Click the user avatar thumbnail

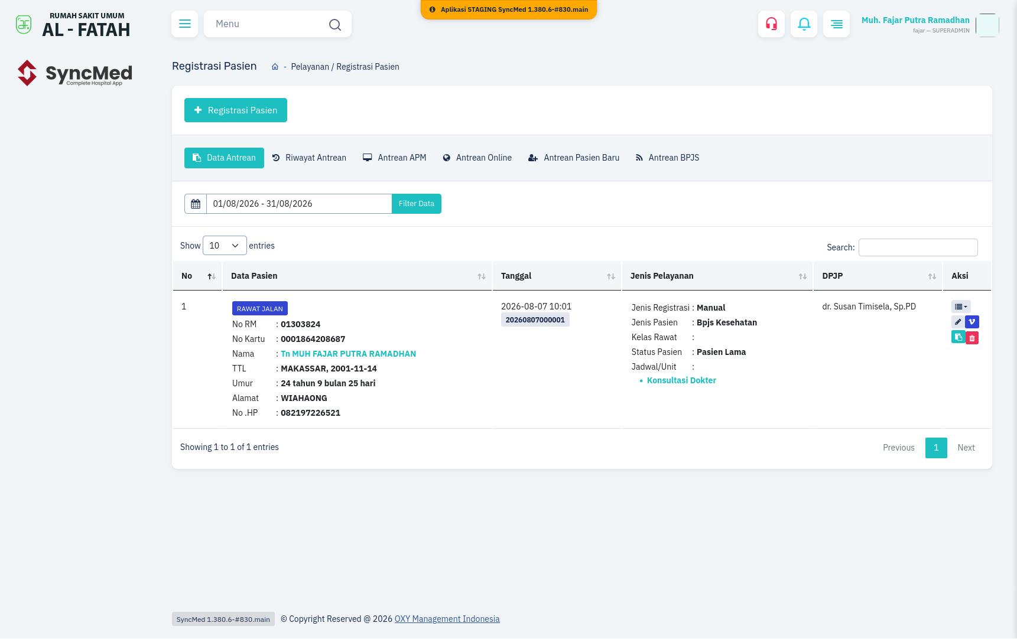[x=987, y=25]
